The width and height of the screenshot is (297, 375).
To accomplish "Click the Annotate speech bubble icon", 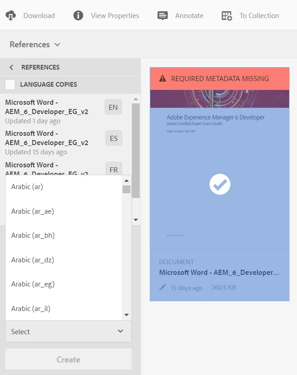I will (x=162, y=16).
